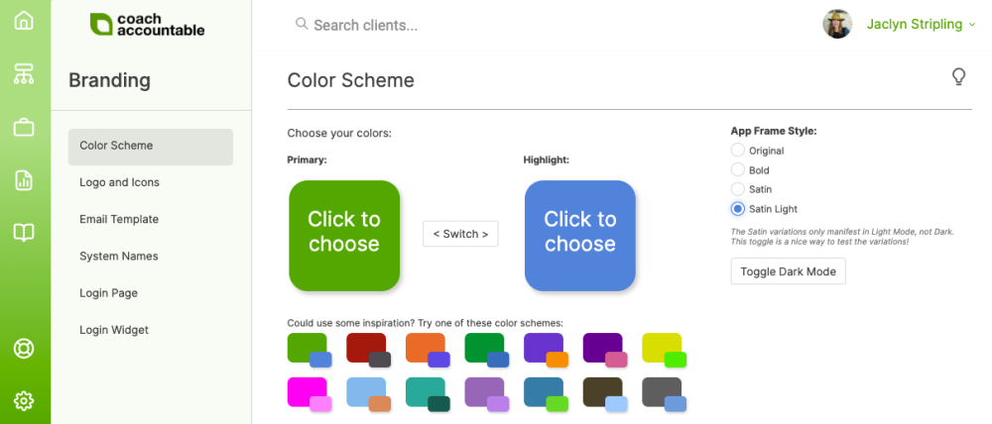This screenshot has height=424, width=992.
Task: Click the home icon in left sidebar
Action: [x=24, y=21]
